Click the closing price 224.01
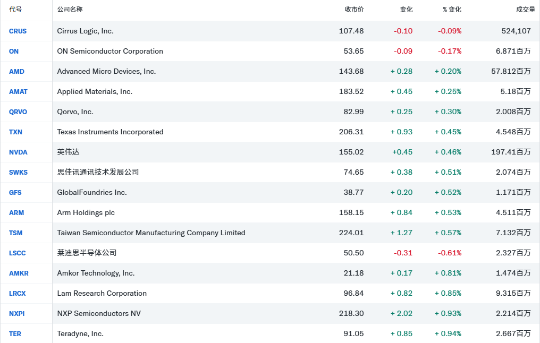The height and width of the screenshot is (343, 540). tap(351, 233)
